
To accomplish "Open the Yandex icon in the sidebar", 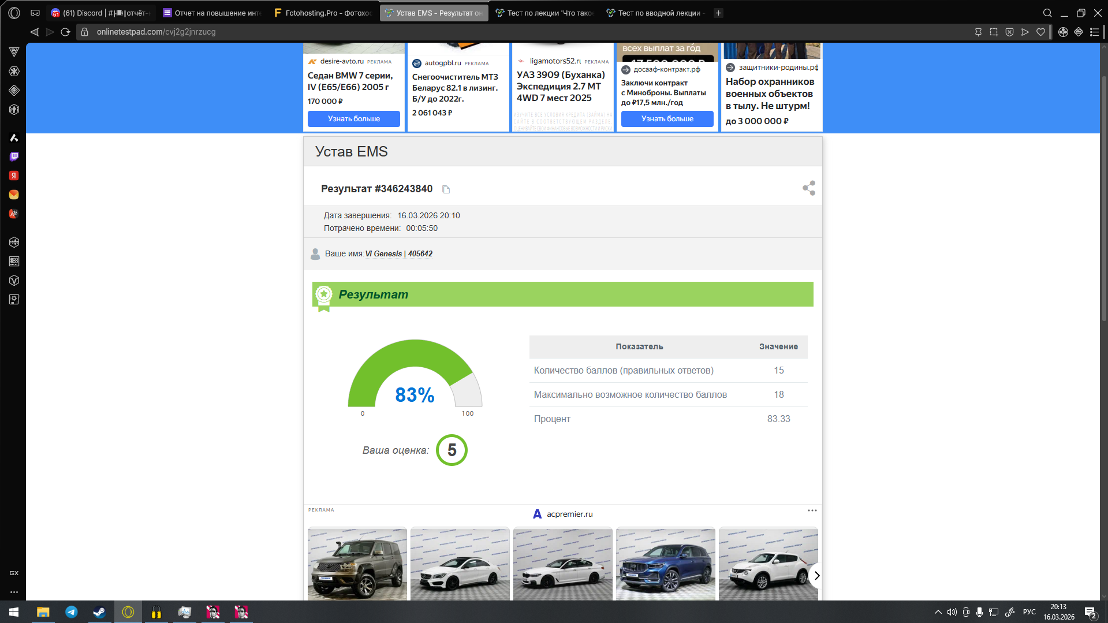I will (14, 176).
